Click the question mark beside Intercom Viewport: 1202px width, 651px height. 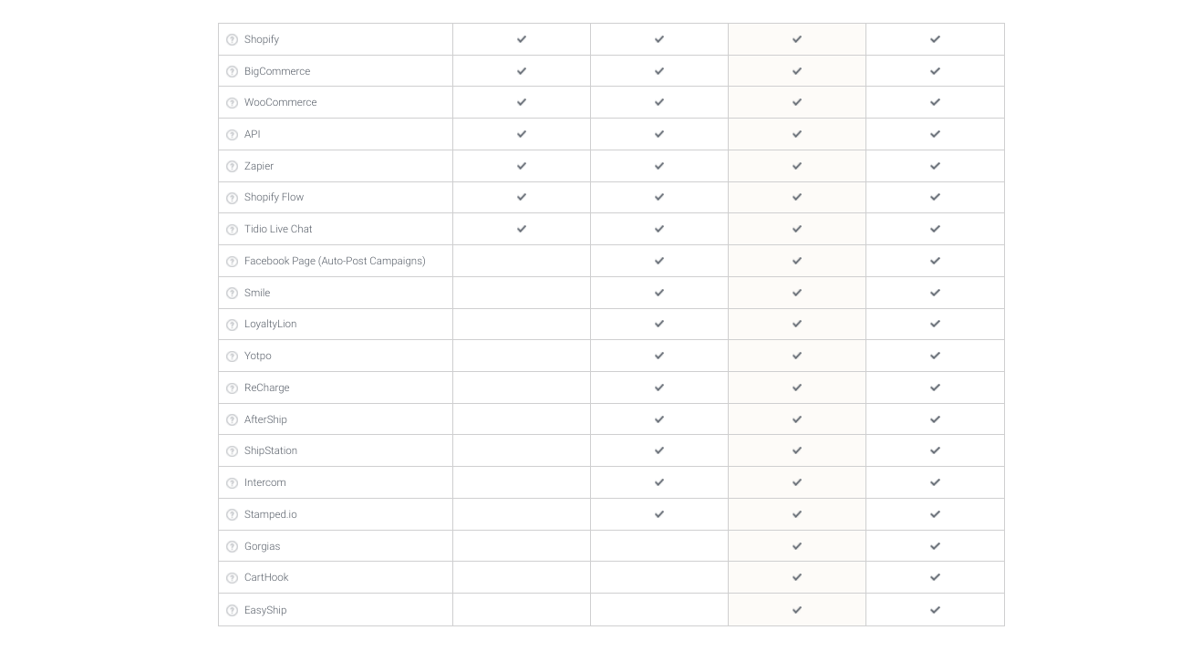(x=232, y=483)
